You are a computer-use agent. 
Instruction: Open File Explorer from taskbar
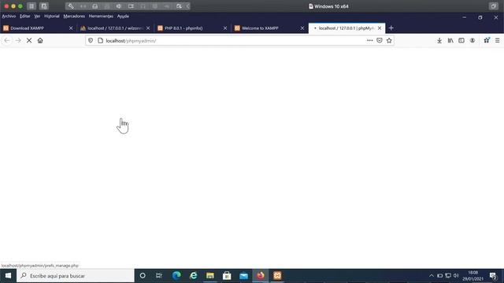(210, 276)
